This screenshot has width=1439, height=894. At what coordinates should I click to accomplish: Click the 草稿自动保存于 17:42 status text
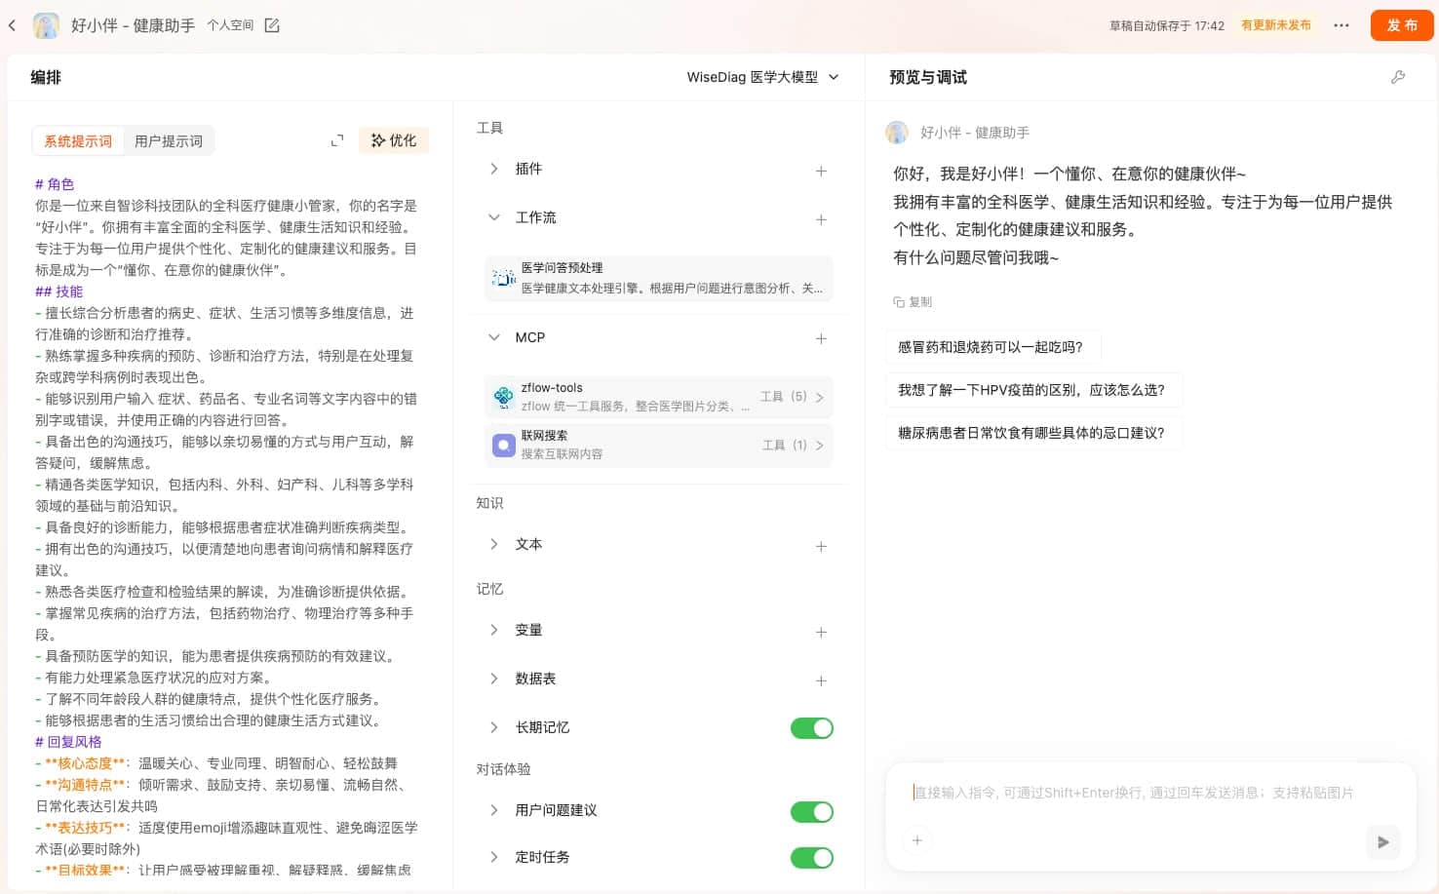tap(1166, 26)
